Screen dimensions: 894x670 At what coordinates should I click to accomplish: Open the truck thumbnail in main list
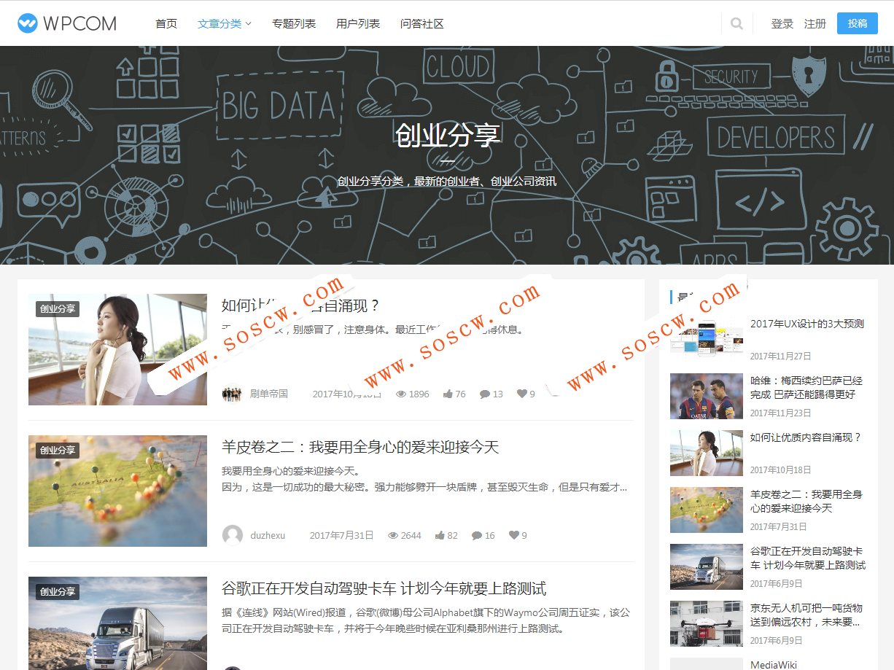(117, 623)
